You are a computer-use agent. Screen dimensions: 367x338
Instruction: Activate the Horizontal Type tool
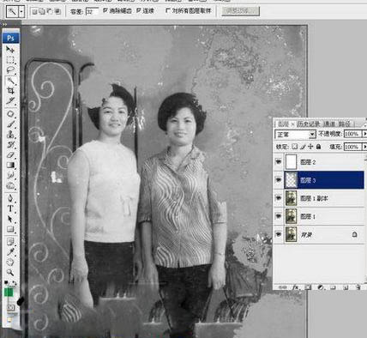coord(10,208)
